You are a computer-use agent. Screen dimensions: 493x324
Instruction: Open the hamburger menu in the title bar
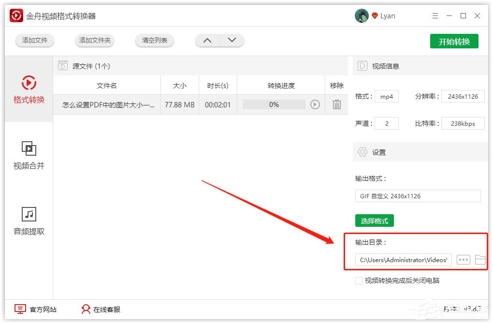click(435, 15)
